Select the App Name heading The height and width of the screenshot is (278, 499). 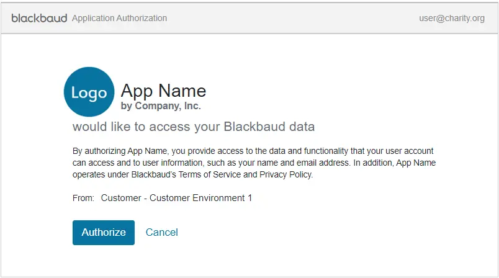pos(163,91)
